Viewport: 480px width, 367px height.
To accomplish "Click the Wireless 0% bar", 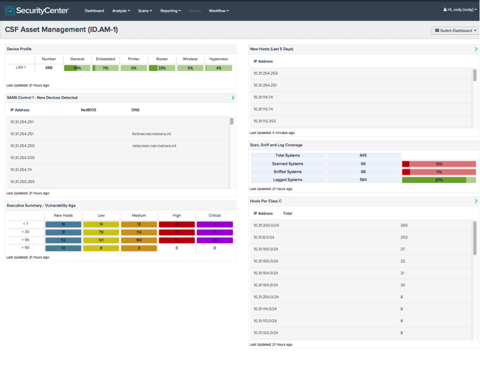I will point(190,68).
